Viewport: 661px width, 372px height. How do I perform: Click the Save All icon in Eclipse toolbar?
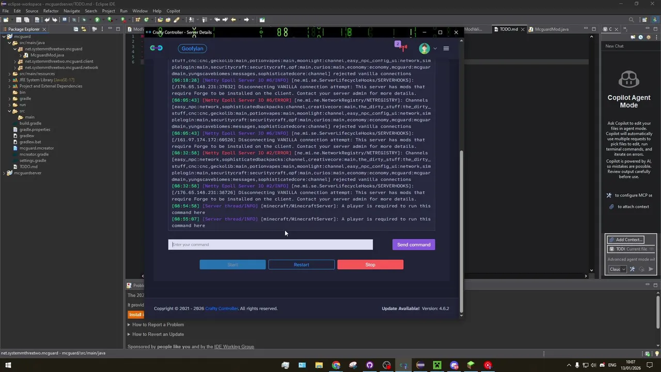pos(27,20)
